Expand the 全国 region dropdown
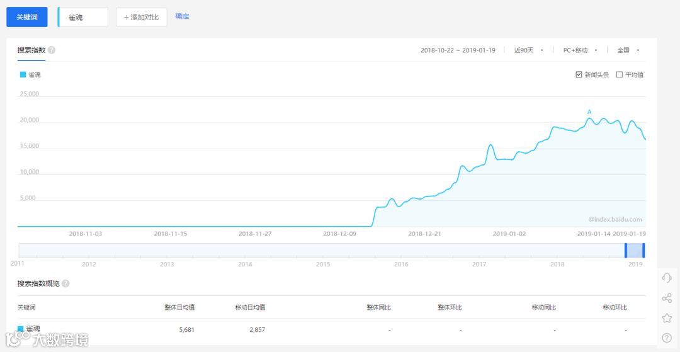The image size is (680, 352). click(x=628, y=50)
